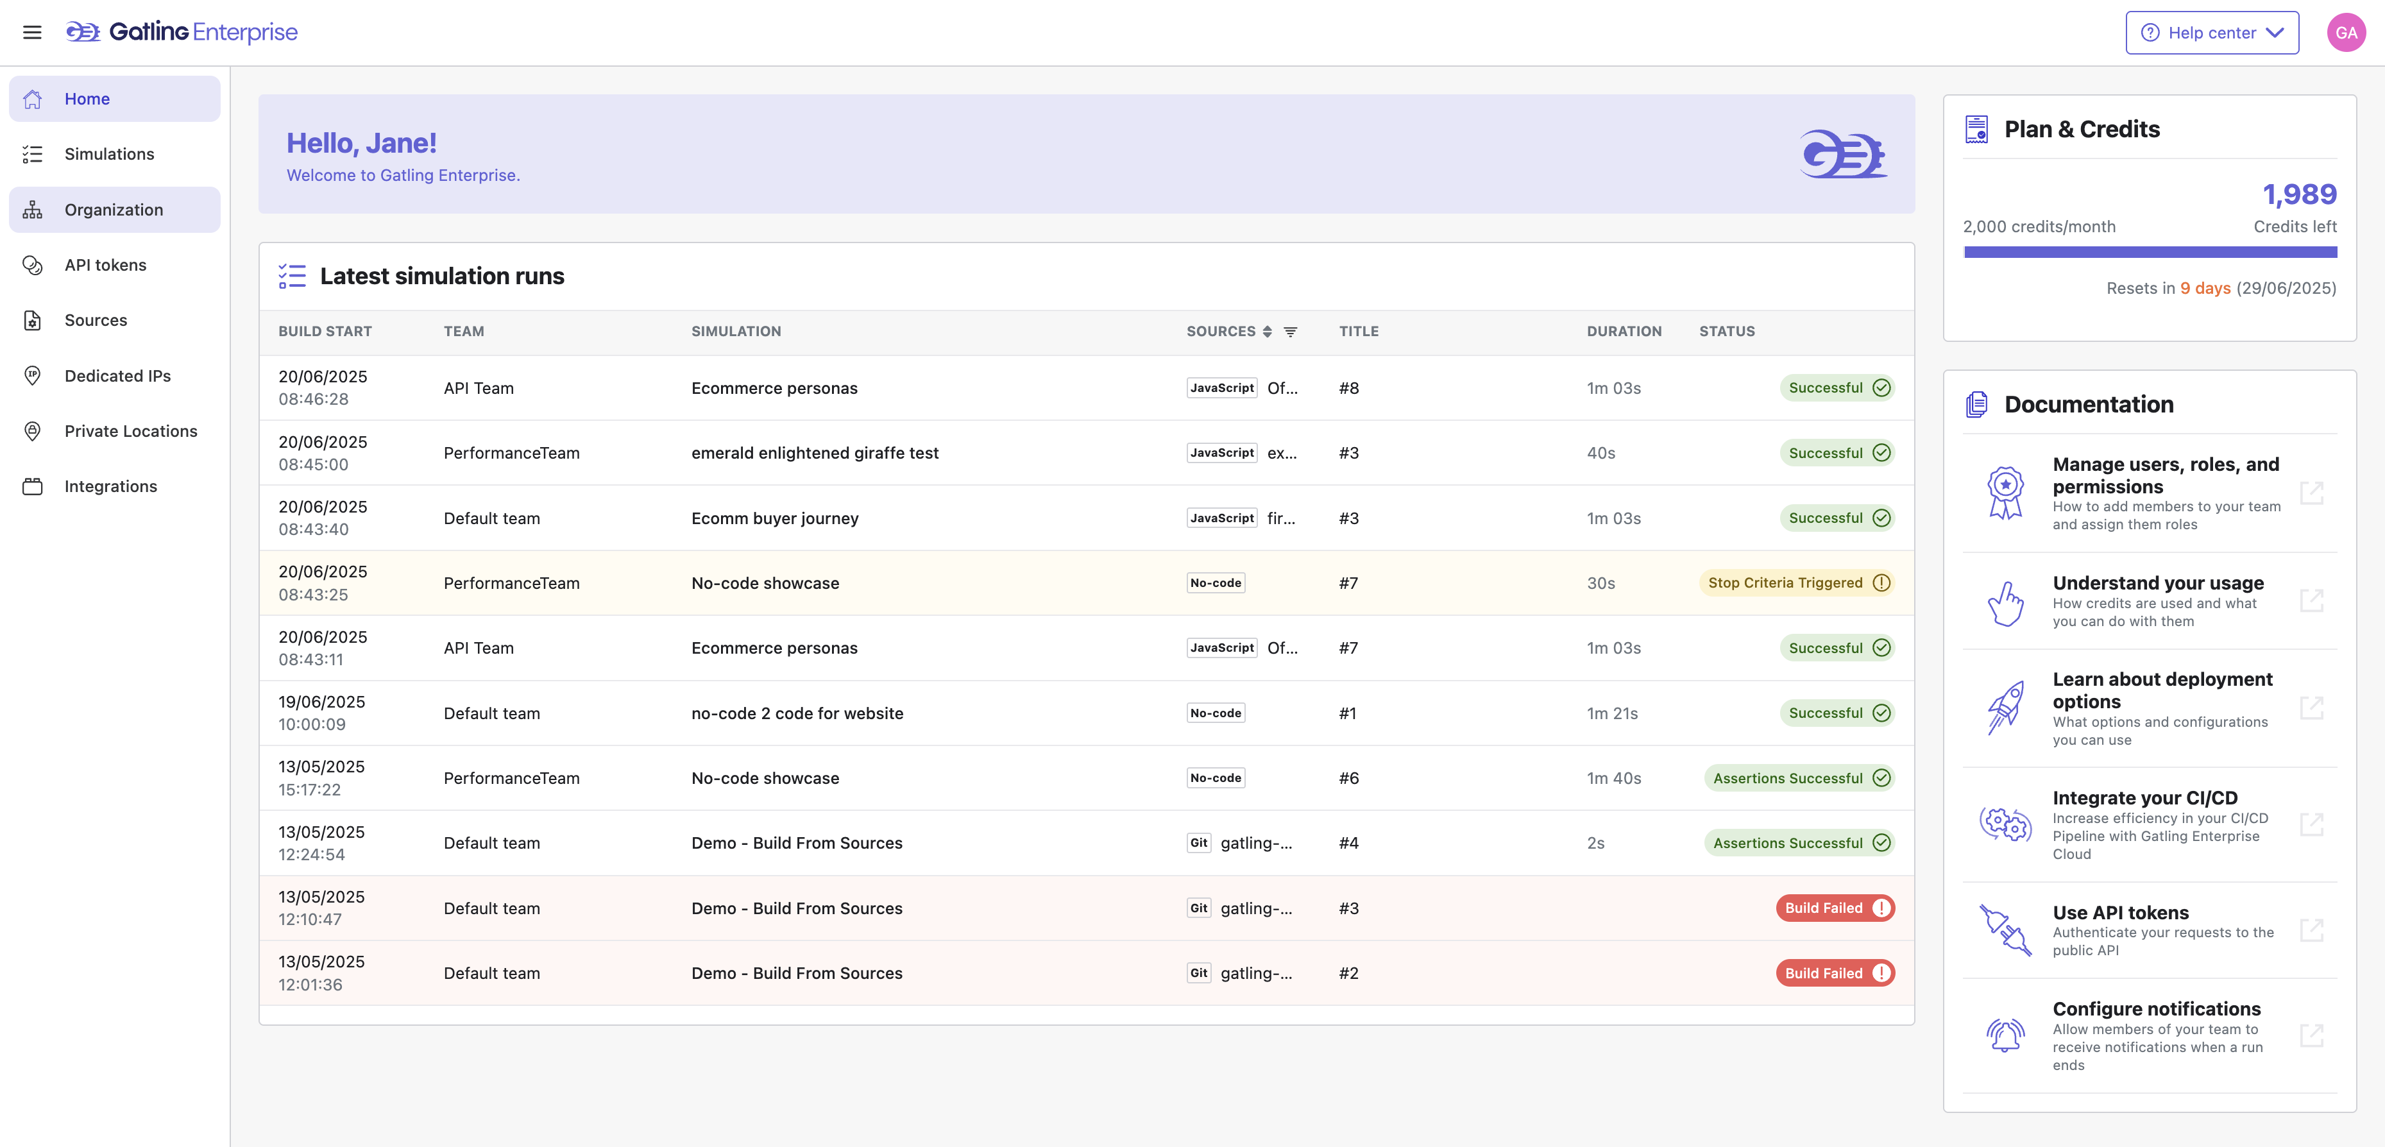The image size is (2385, 1147).
Task: Click the Home house icon
Action: tap(33, 99)
